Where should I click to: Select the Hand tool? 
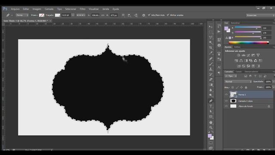point(211,122)
